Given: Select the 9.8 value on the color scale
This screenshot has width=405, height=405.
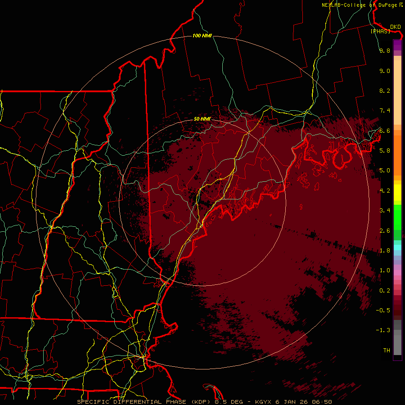Looking at the screenshot, I should click(x=385, y=50).
